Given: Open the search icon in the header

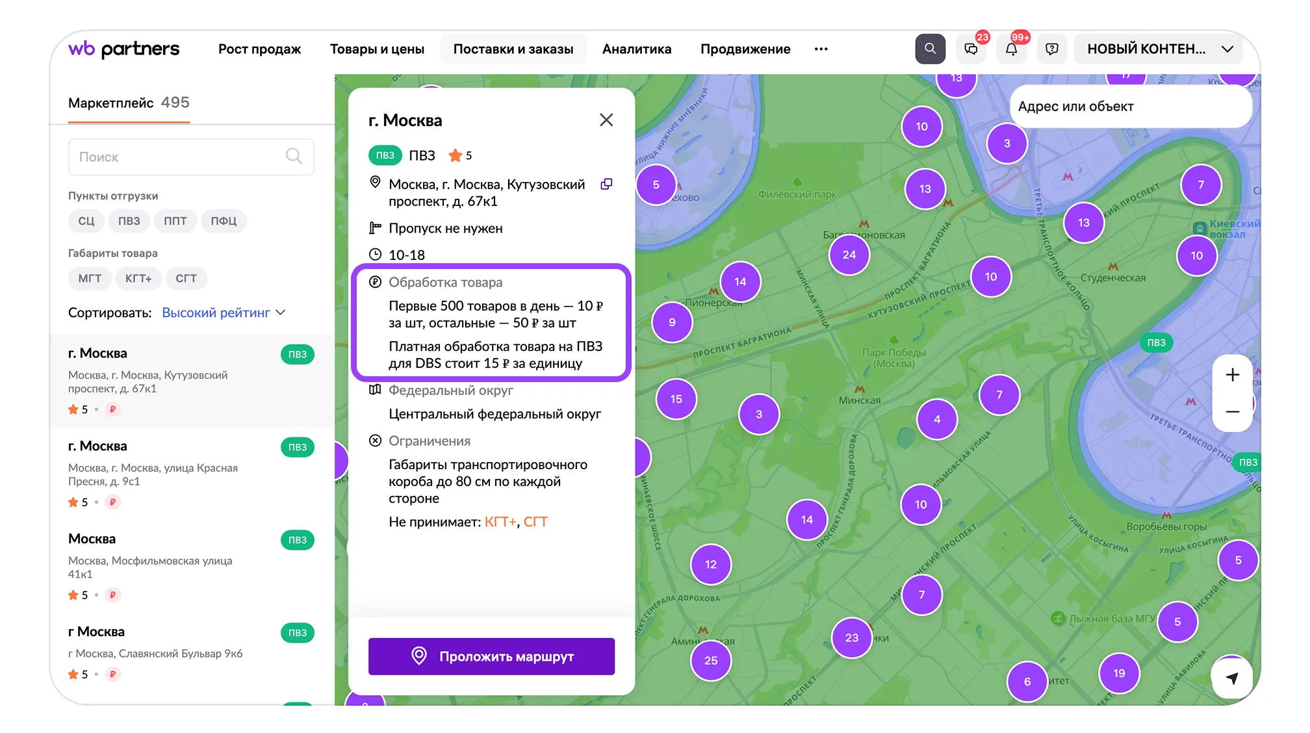Looking at the screenshot, I should point(930,49).
